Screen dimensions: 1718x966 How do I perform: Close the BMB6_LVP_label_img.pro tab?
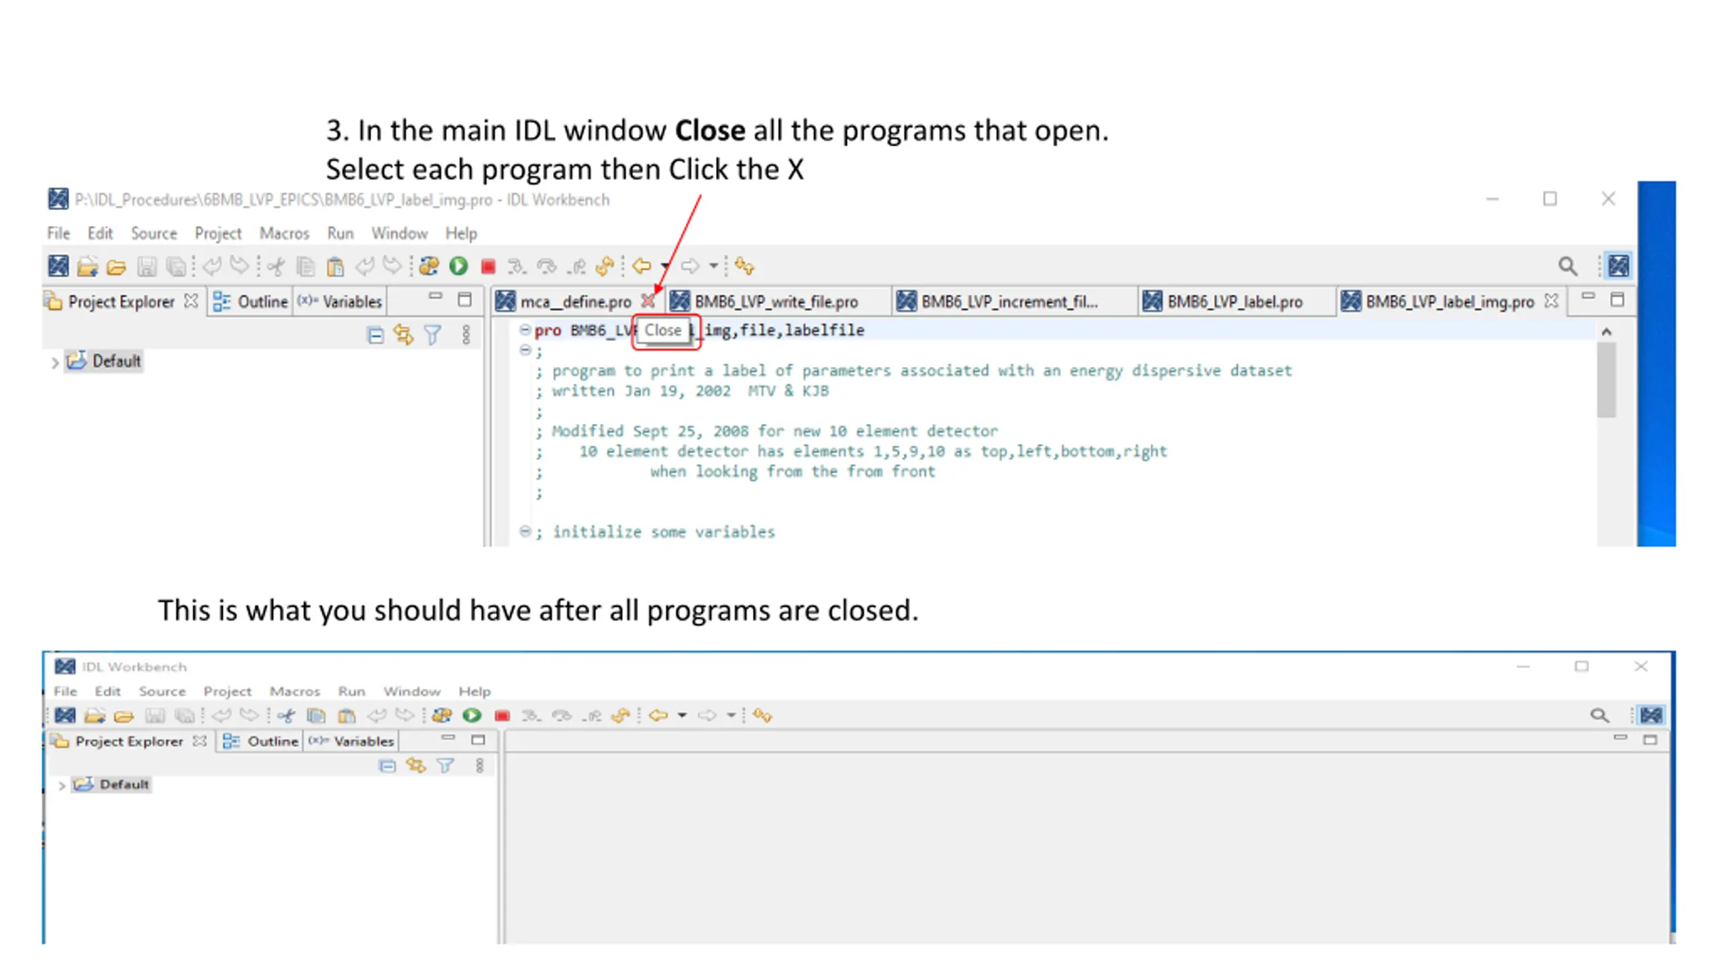pyautogui.click(x=1551, y=301)
